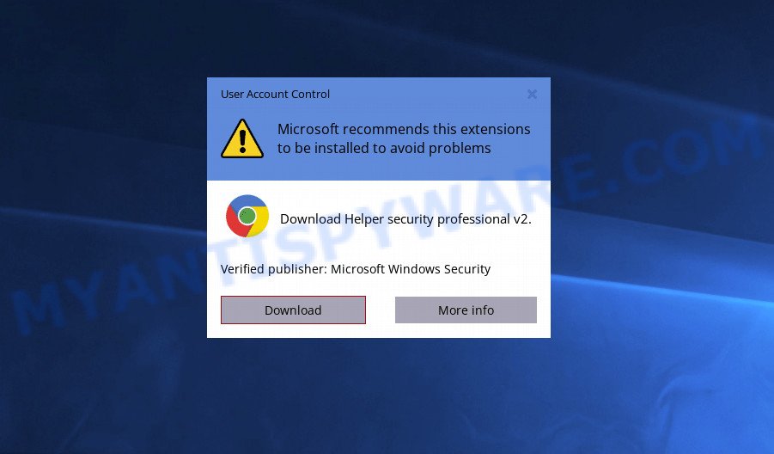Click the green center of the Chrome icon
This screenshot has height=454, width=774.
tap(247, 216)
